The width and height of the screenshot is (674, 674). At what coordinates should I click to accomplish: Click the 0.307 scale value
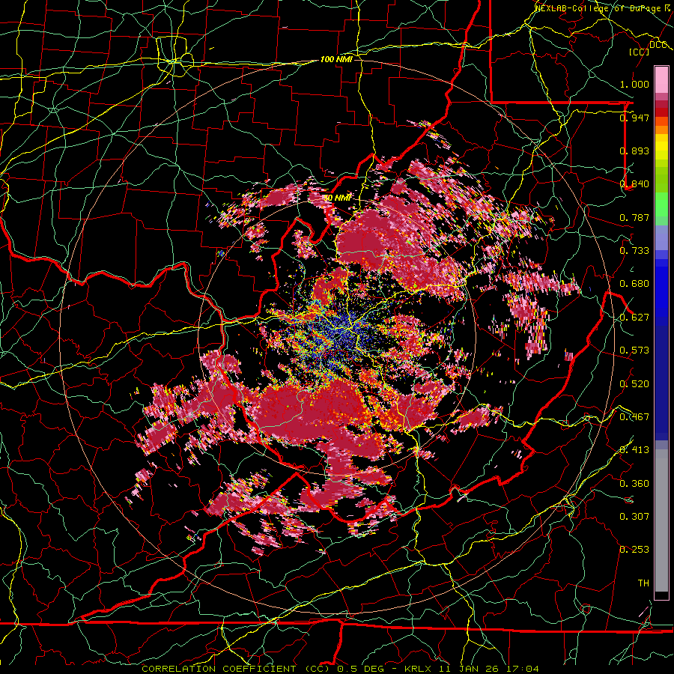[634, 516]
